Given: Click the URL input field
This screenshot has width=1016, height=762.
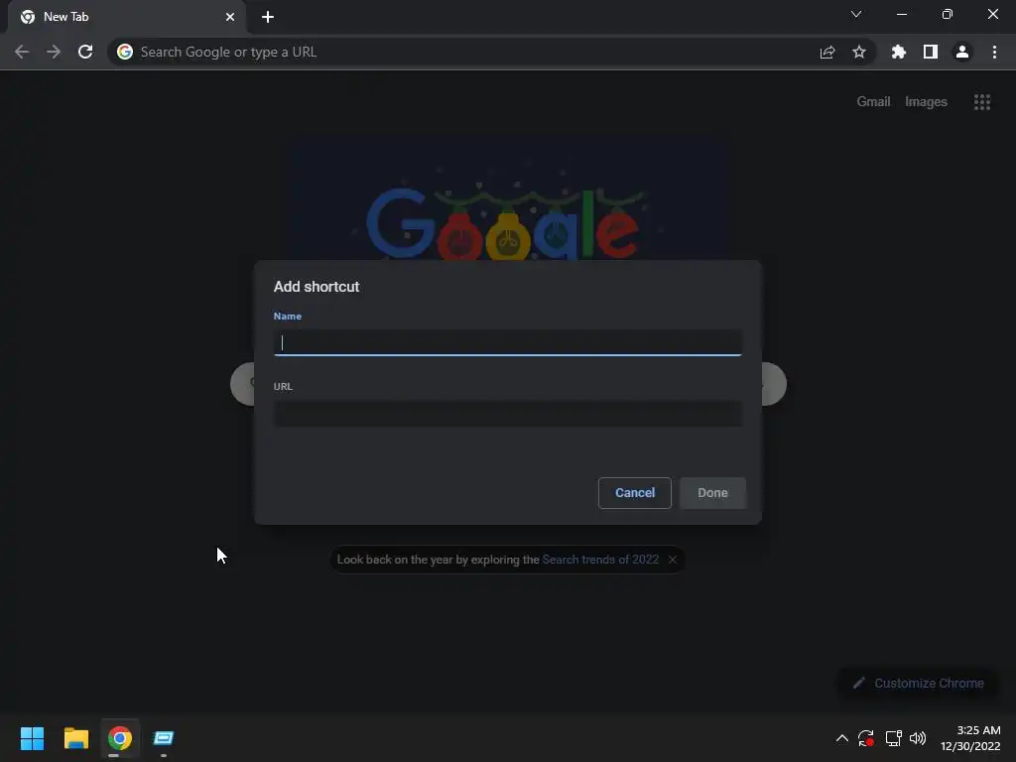Looking at the screenshot, I should click(508, 414).
